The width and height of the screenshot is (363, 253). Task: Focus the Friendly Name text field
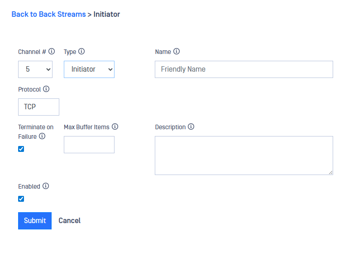pos(244,69)
